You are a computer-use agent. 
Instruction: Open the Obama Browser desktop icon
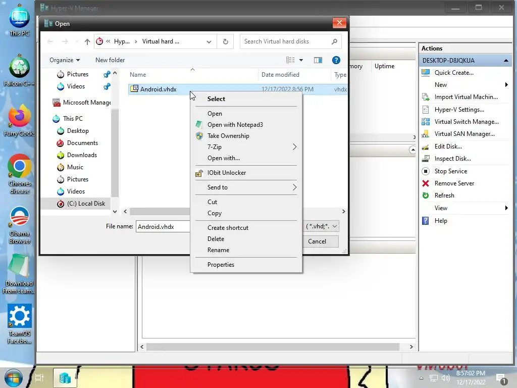click(20, 225)
